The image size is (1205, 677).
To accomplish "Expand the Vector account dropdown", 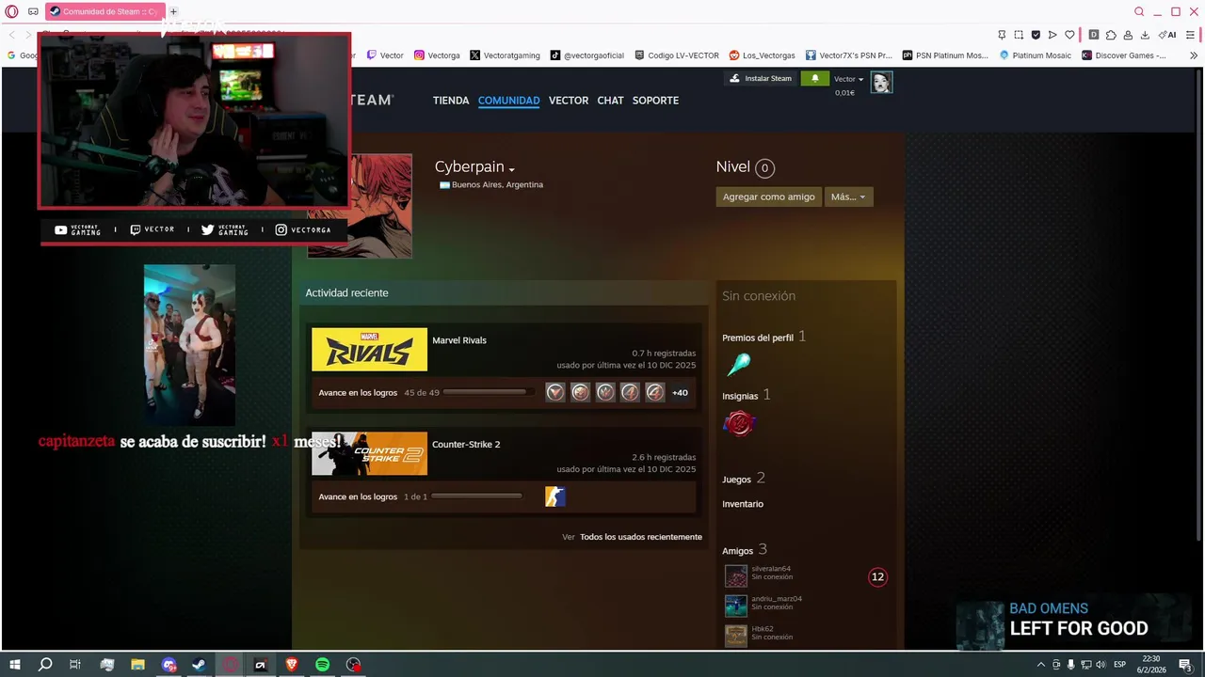I will (x=848, y=79).
